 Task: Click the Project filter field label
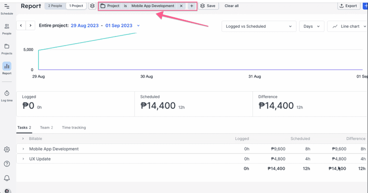113,6
